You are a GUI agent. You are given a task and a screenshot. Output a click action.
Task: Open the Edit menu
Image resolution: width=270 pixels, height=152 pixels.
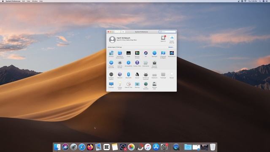[x=24, y=1]
